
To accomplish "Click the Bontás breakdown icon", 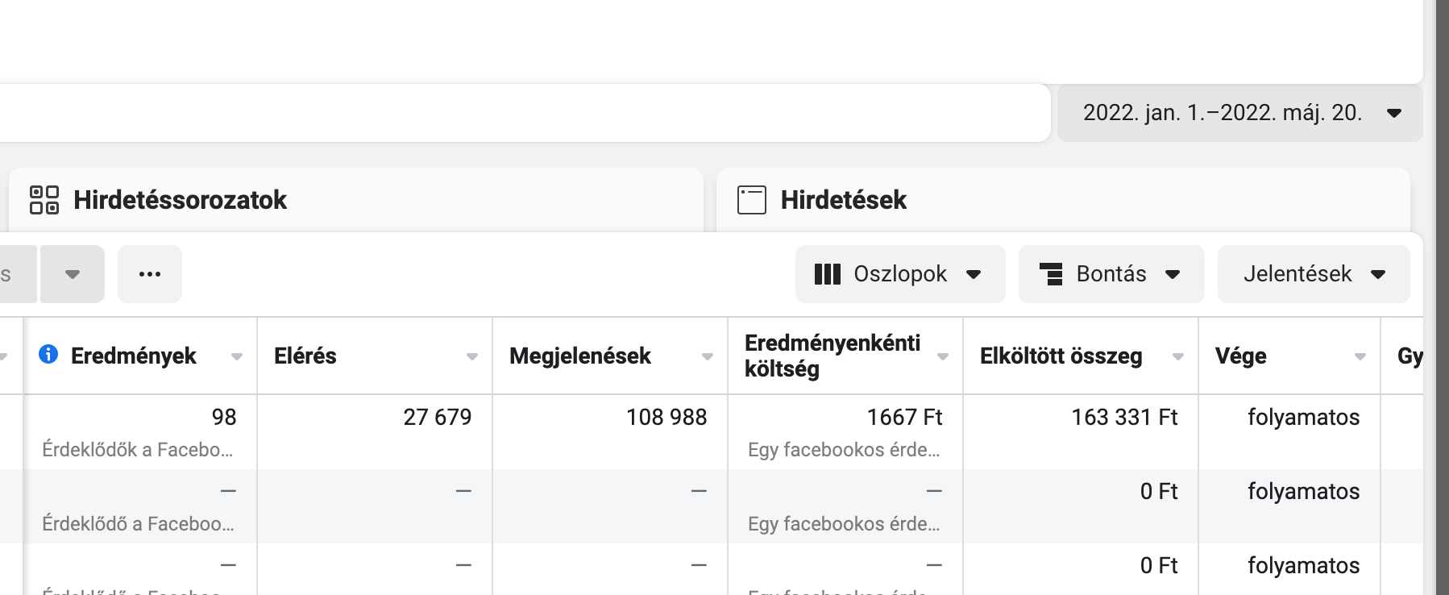I will (1051, 274).
